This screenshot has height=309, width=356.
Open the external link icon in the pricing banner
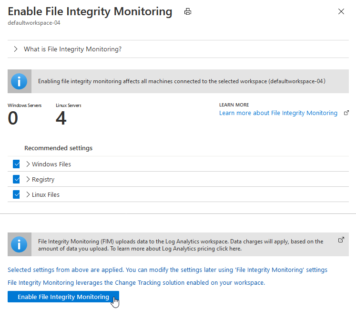click(341, 240)
